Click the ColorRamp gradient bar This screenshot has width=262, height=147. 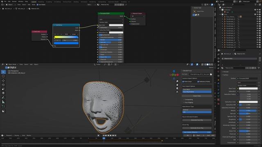pos(66,37)
